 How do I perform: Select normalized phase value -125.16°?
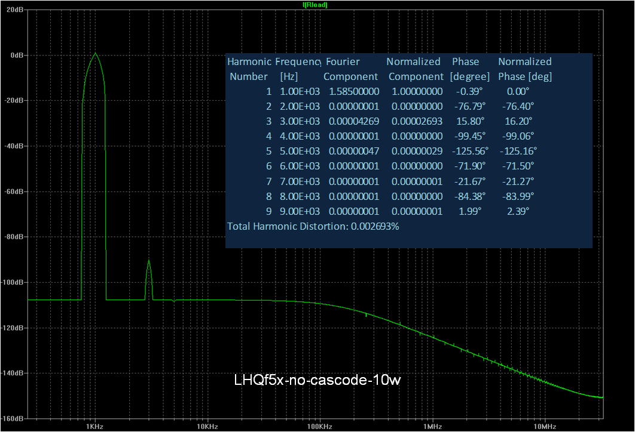click(518, 152)
